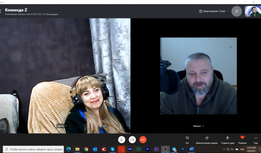Select Михаил's video tile
The image size is (261, 153).
(199, 76)
